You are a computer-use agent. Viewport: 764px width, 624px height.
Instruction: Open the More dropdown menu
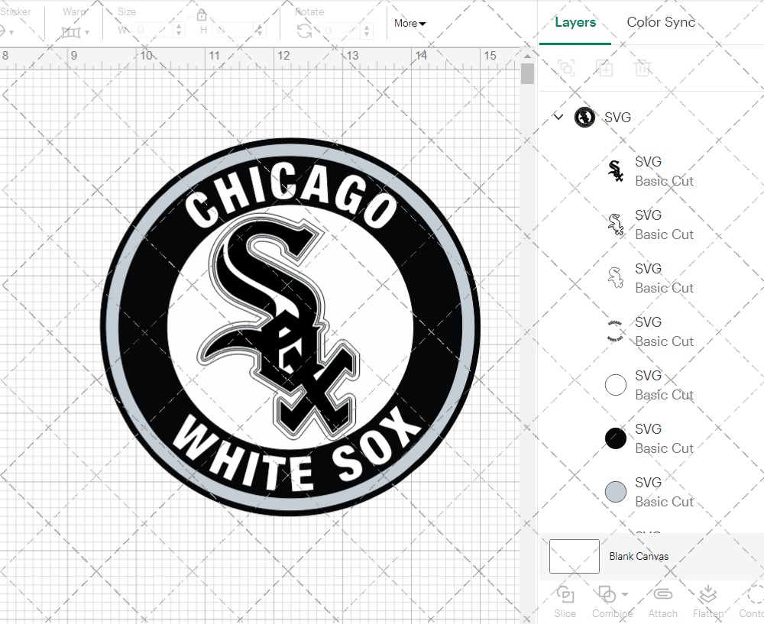click(x=410, y=23)
